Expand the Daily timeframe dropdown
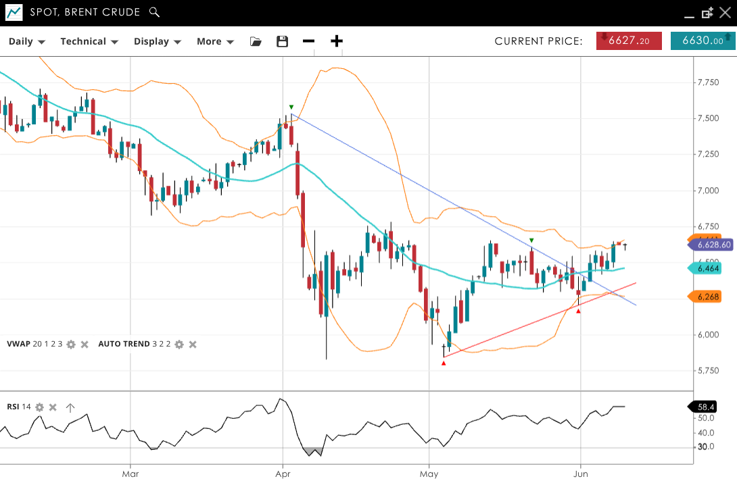 [x=26, y=41]
